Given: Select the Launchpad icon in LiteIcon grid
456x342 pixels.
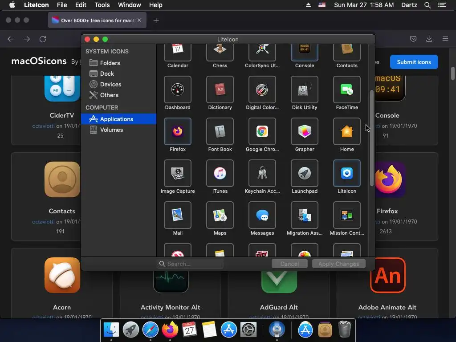Looking at the screenshot, I should click(305, 173).
